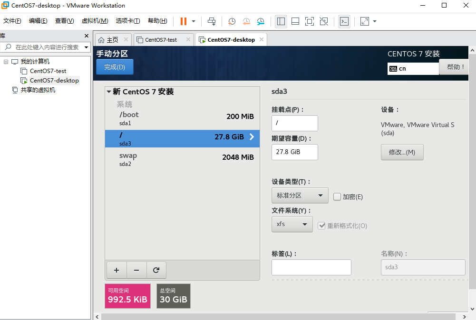The image size is (476, 320).
Task: Click the 挂载点 mount point input field
Action: pyautogui.click(x=295, y=123)
